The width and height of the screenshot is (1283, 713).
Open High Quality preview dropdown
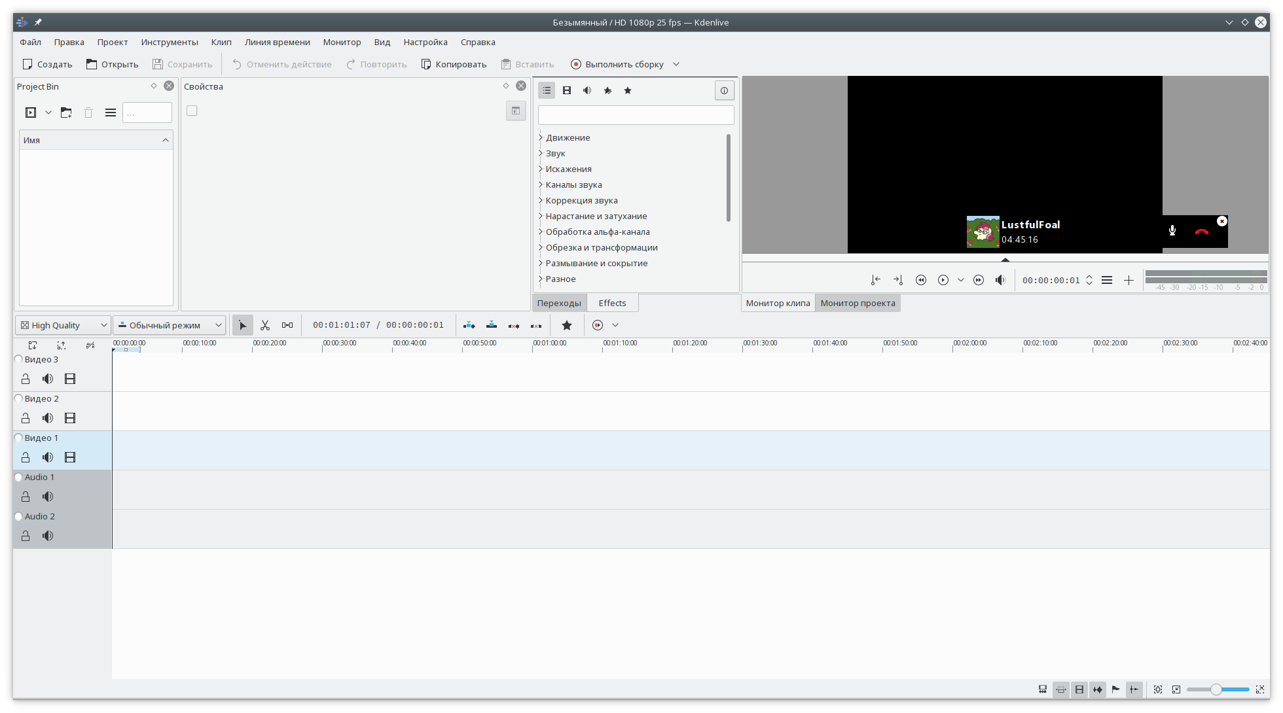click(63, 325)
